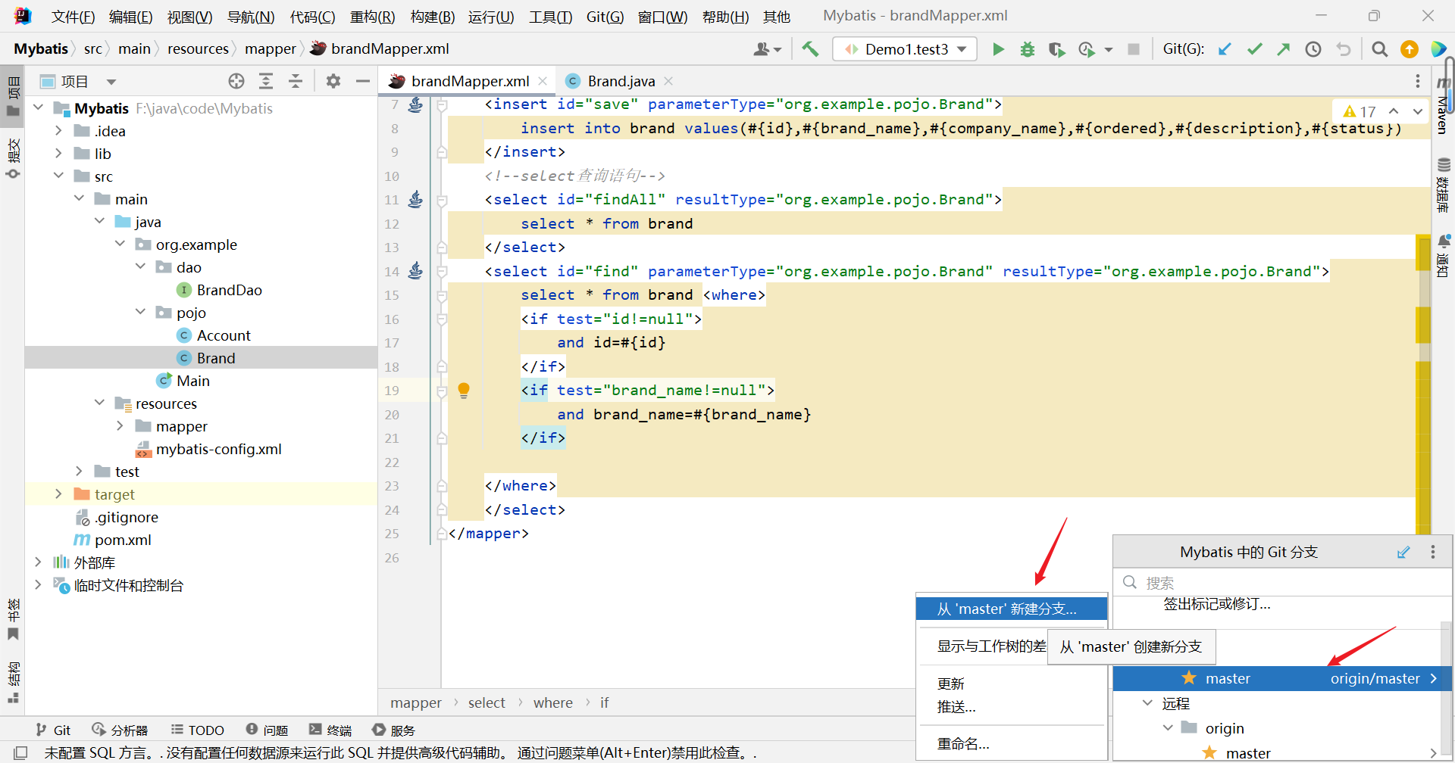Click the gray stop button

tap(1134, 49)
